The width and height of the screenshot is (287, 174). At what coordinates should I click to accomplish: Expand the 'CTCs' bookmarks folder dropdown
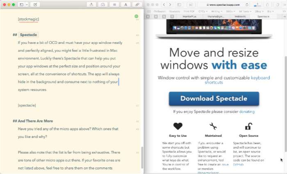pos(203,11)
